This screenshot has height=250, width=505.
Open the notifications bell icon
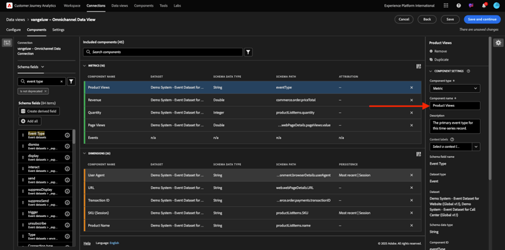tap(483, 5)
